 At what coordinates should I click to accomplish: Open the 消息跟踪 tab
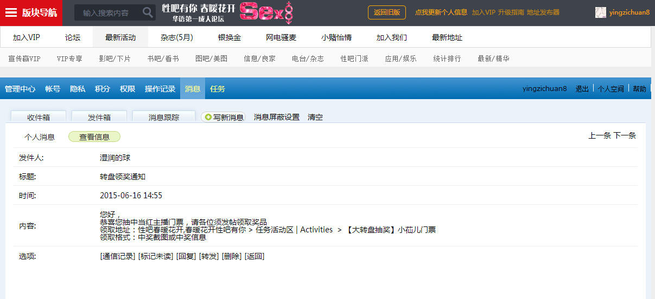point(164,117)
